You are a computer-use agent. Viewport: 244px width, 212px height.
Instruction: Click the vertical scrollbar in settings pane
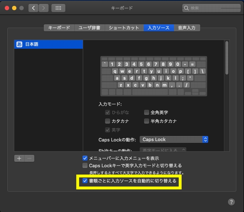227,58
